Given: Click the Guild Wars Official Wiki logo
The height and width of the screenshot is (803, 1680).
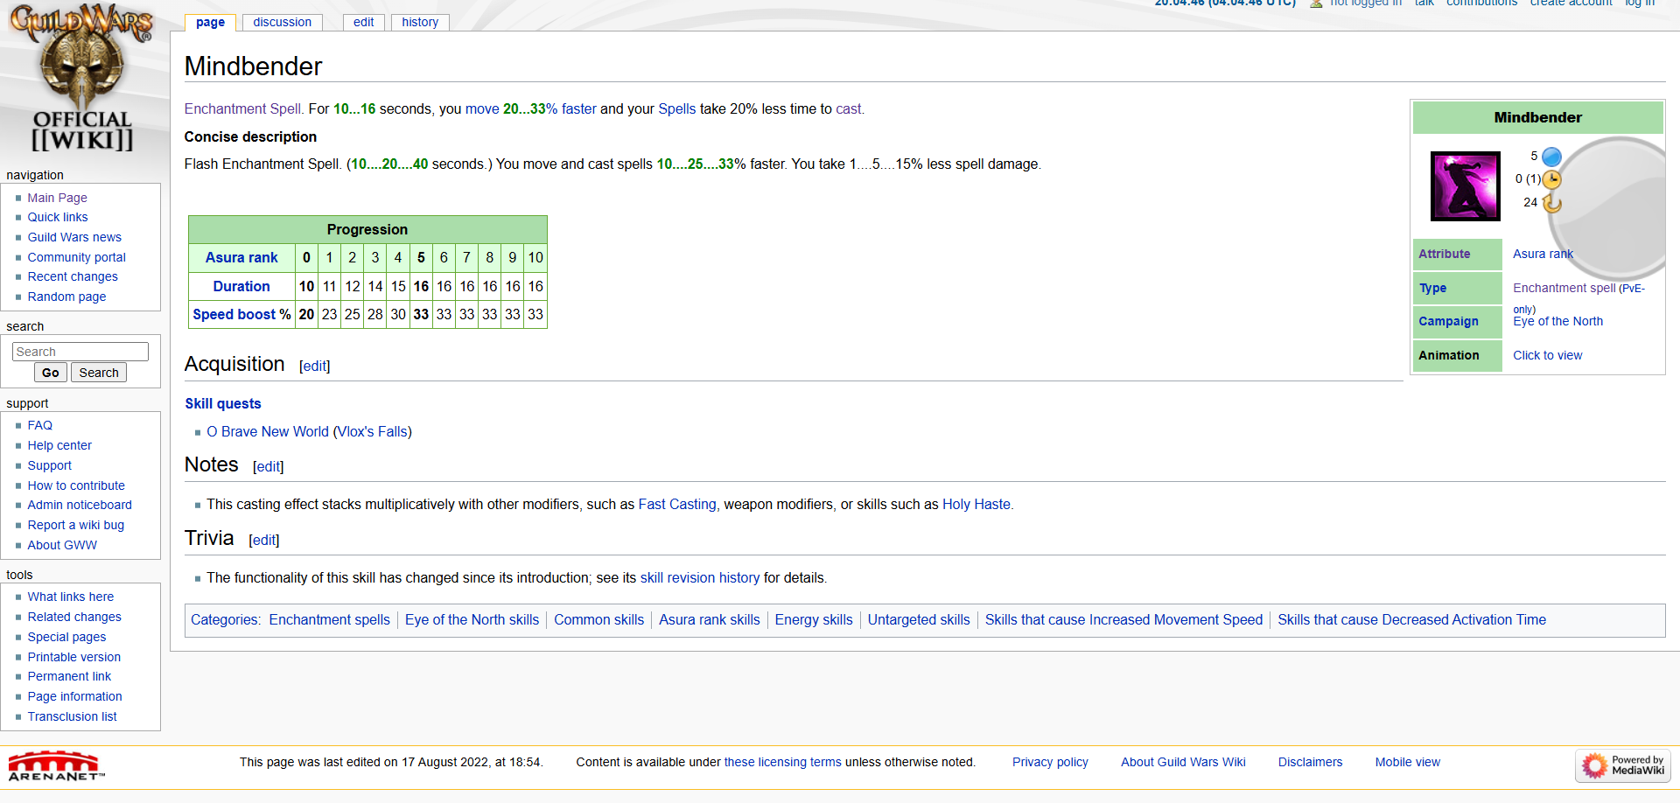Looking at the screenshot, I should click(81, 79).
